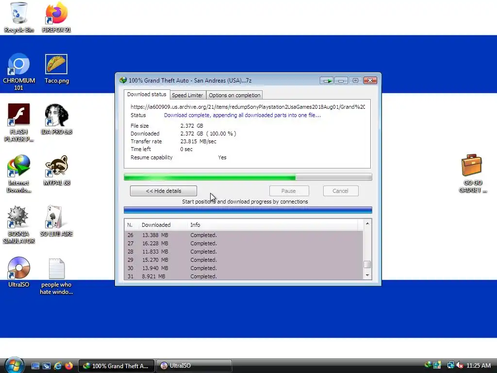Click the network icon in system tray
The image size is (497, 373).
coord(450,365)
